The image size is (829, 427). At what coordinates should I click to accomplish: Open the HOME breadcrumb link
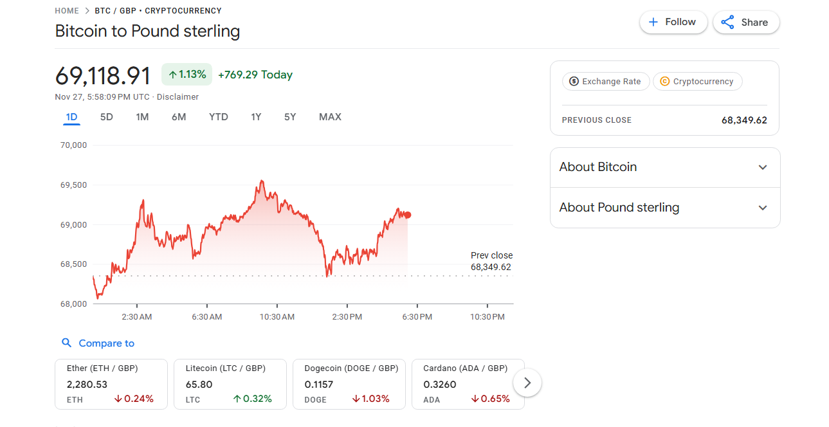pos(67,10)
